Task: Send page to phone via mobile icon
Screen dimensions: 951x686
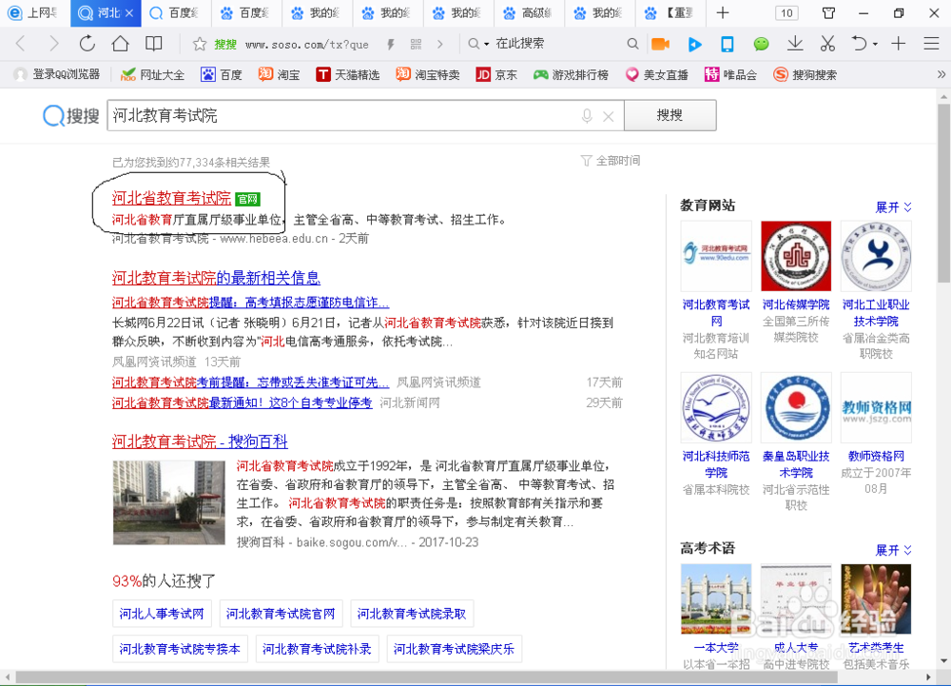Action: pyautogui.click(x=726, y=44)
